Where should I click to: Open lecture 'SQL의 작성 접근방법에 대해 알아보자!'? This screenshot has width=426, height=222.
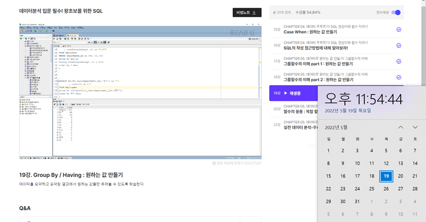click(x=315, y=48)
